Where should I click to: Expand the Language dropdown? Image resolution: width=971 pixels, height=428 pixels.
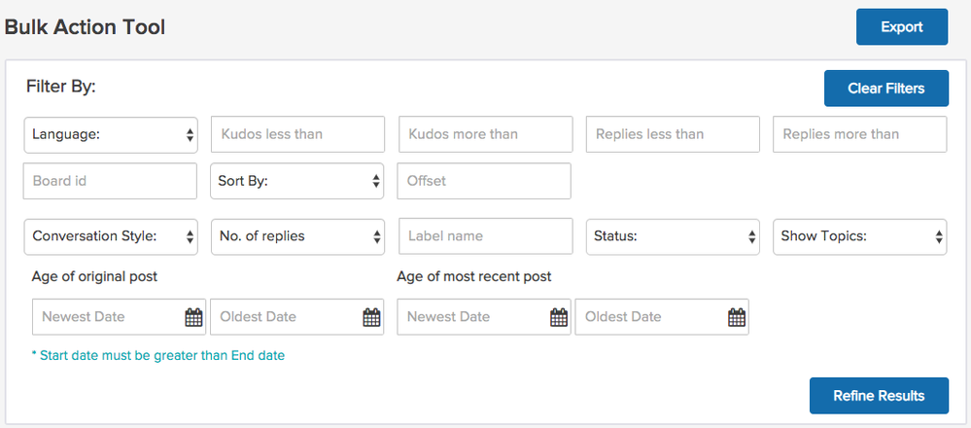point(111,135)
